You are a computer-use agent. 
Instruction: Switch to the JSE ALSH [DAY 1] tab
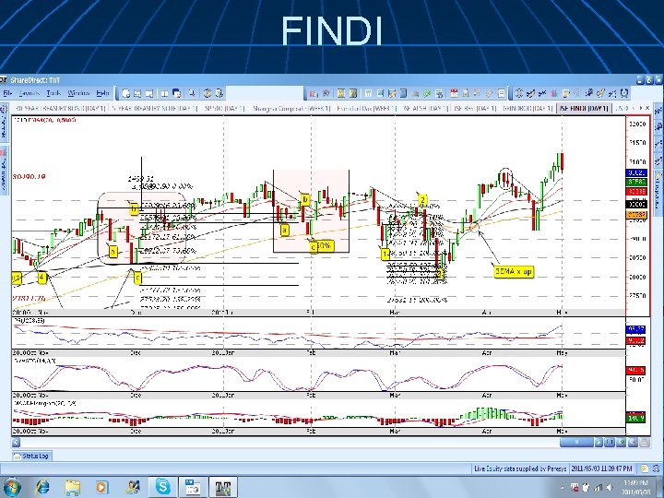(425, 109)
